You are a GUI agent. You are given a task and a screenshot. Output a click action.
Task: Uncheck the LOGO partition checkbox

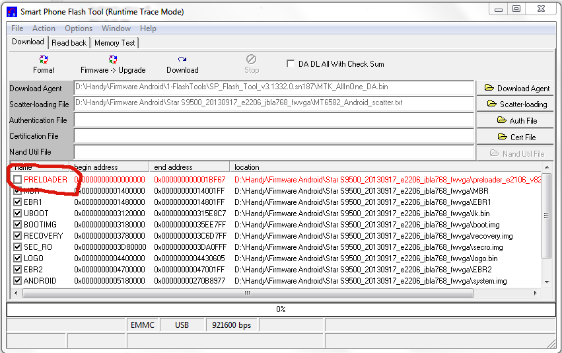coord(17,258)
